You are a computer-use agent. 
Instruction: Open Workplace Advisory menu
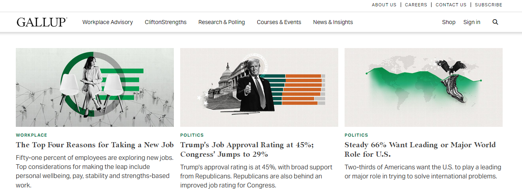(107, 22)
